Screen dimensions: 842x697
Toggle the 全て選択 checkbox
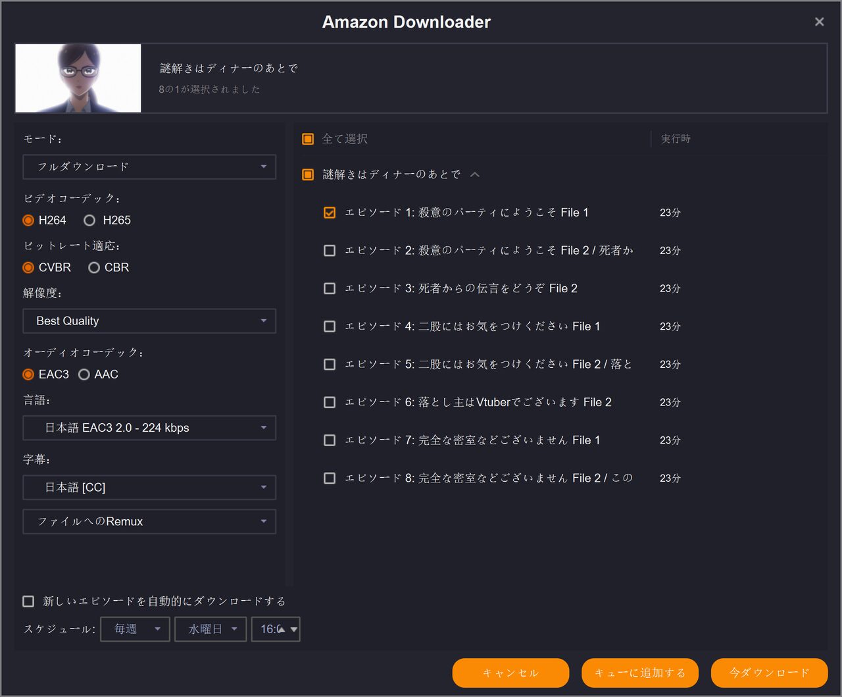click(308, 139)
